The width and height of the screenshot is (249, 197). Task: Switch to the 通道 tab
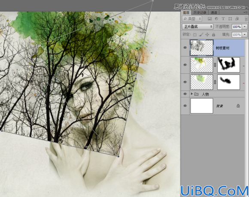(214, 12)
